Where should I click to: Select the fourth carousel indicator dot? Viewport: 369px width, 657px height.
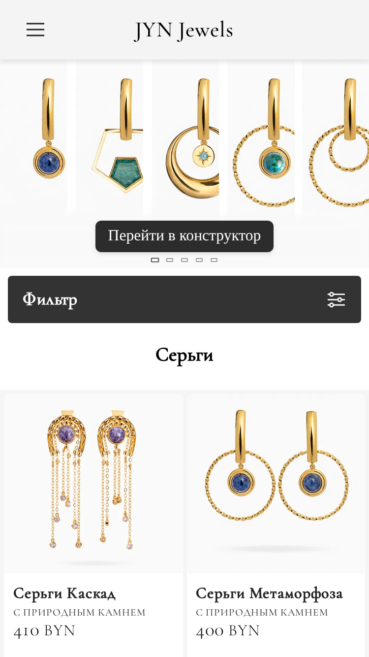[199, 260]
